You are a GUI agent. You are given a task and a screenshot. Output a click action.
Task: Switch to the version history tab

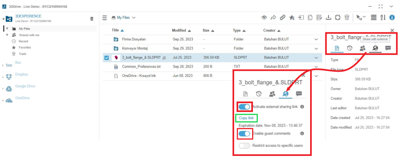point(350,48)
